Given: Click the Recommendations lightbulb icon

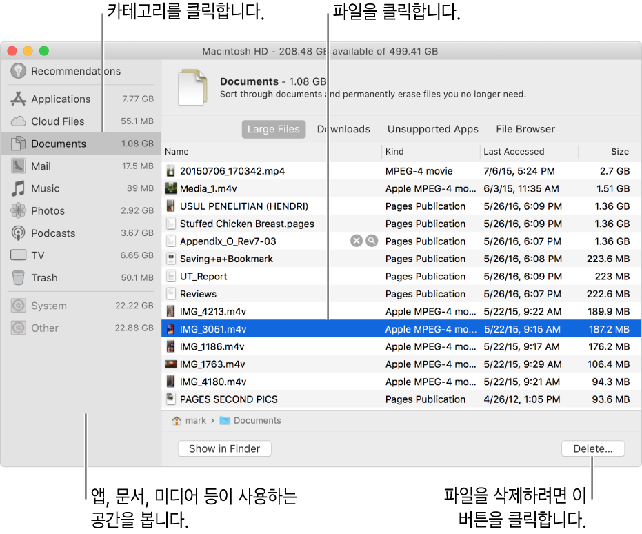Looking at the screenshot, I should pyautogui.click(x=18, y=71).
